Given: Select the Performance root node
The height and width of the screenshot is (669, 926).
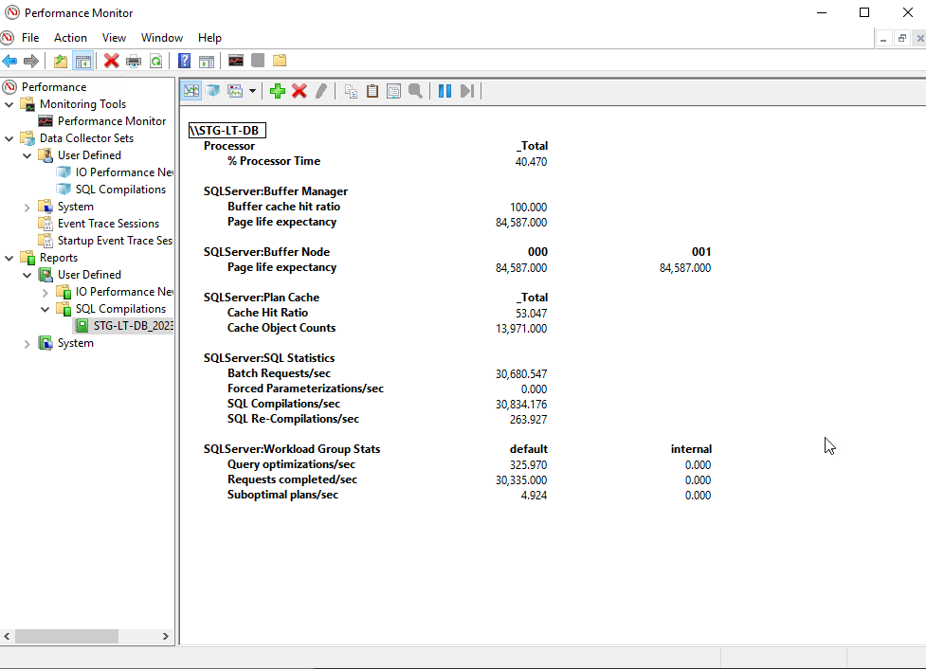Looking at the screenshot, I should [54, 87].
